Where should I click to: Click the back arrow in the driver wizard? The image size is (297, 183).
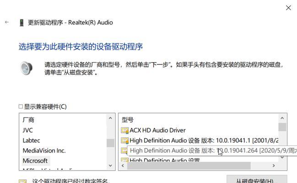point(7,22)
